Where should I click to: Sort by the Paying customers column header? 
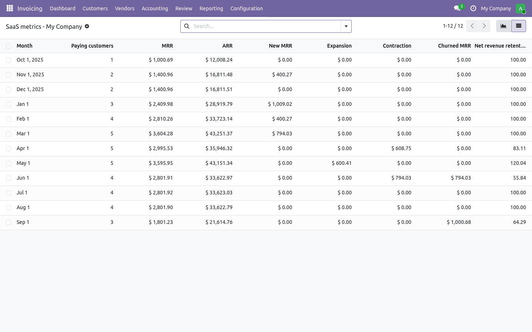(x=92, y=46)
